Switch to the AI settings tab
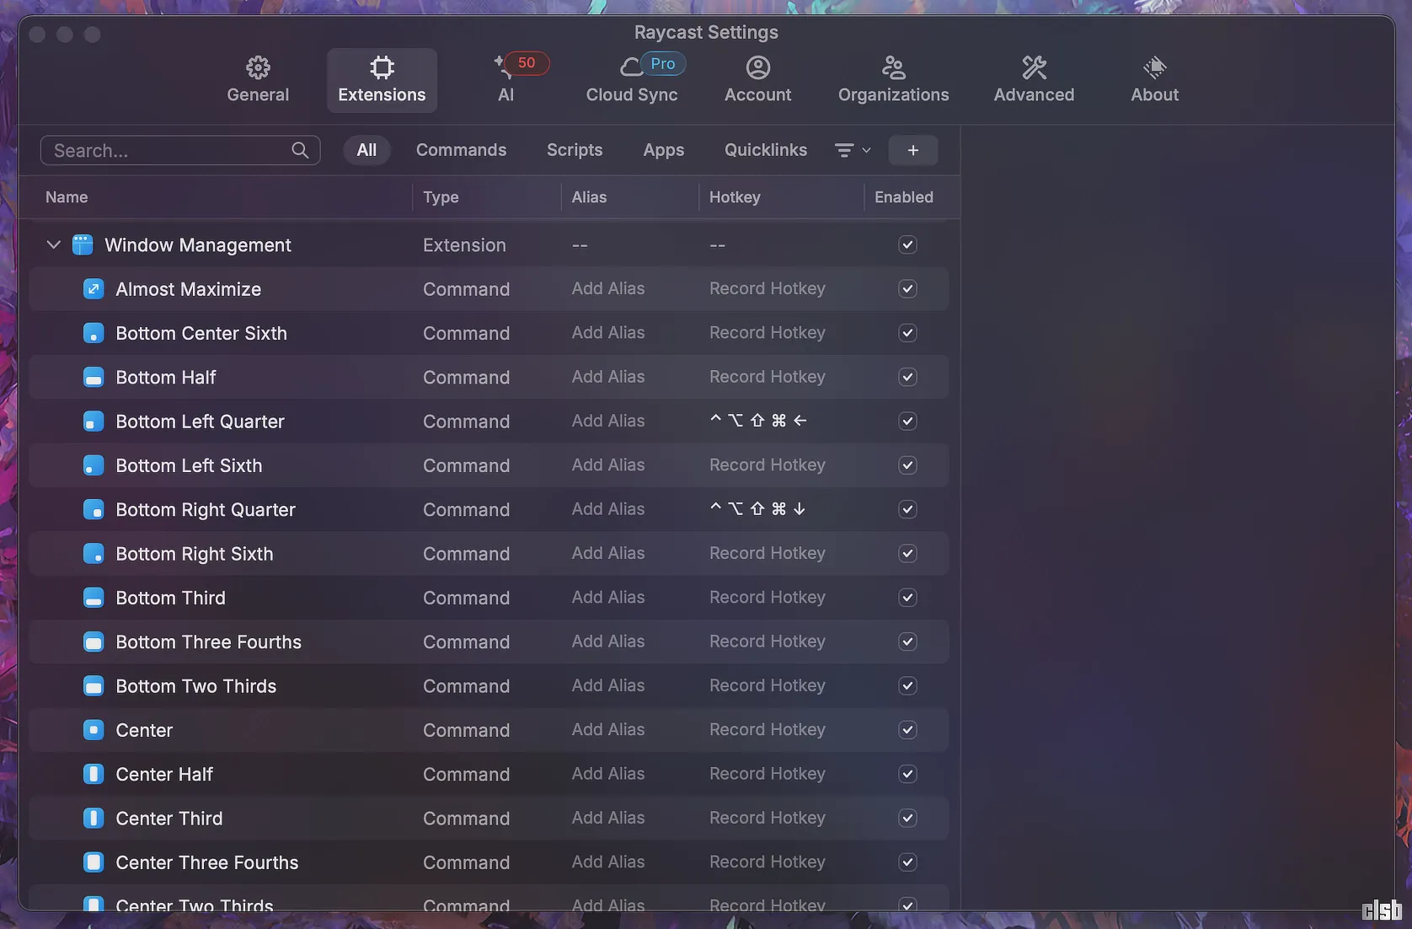 pos(505,80)
